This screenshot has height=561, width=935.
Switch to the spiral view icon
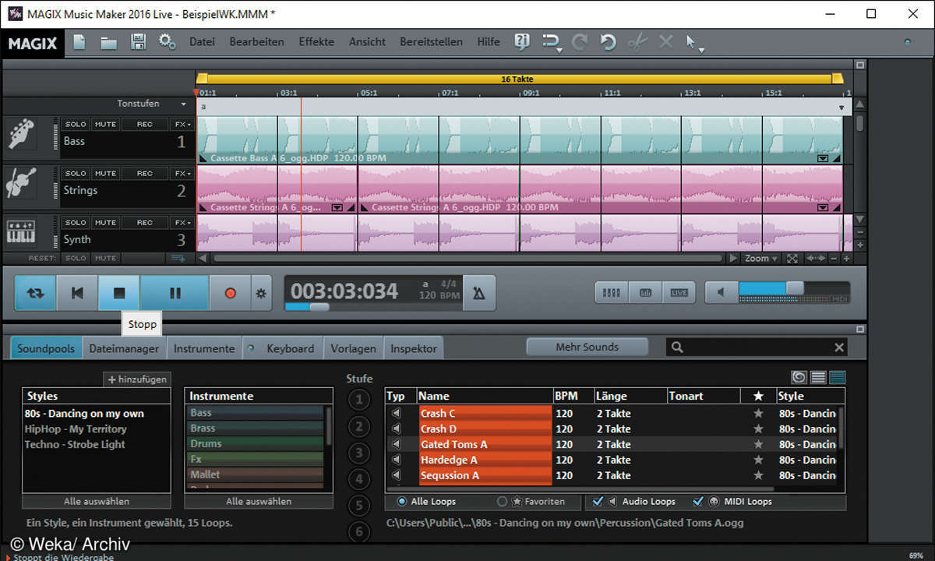coord(799,377)
